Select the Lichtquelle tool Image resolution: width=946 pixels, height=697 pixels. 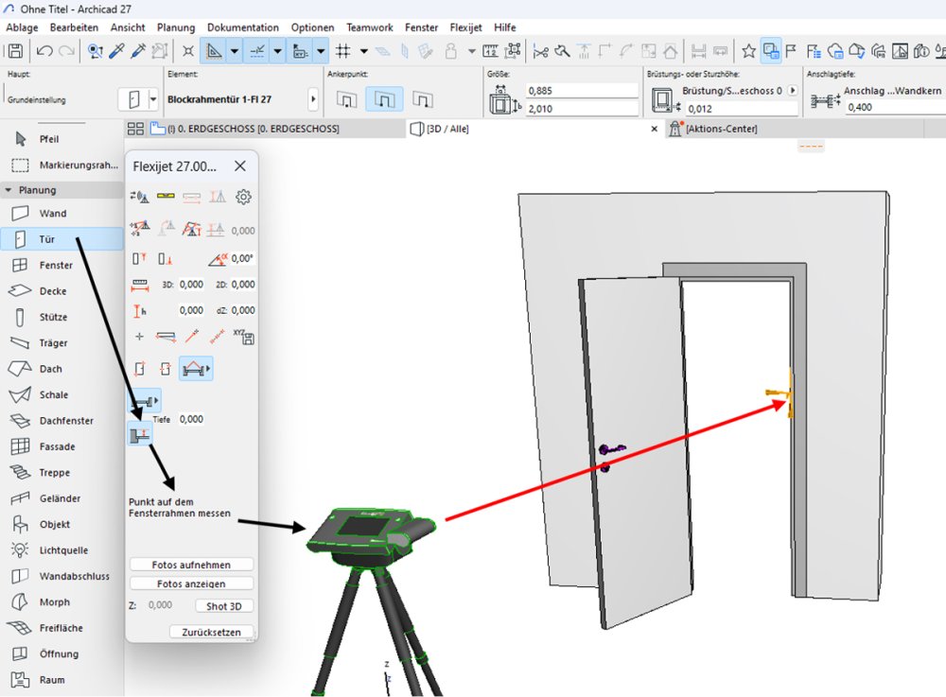61,550
